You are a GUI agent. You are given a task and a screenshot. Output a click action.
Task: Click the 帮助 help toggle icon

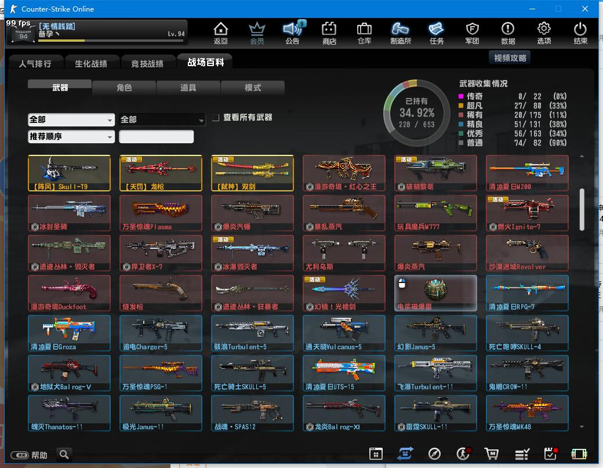tap(20, 455)
